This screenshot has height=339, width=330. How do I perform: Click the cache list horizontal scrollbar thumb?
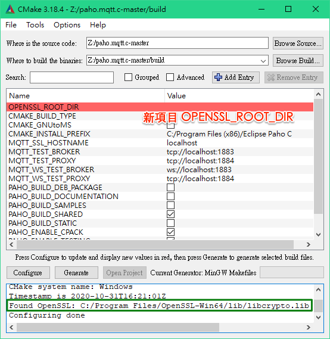[155, 244]
